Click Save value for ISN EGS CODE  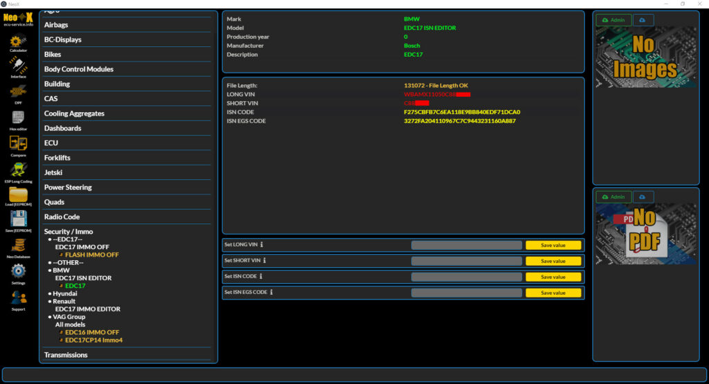[553, 293]
